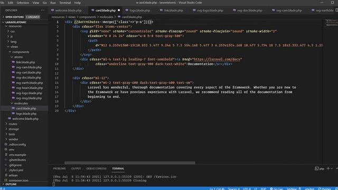Screen dimensions: 338x190
Task: Click line number 13 in the gutter
Action: [x=57, y=78]
